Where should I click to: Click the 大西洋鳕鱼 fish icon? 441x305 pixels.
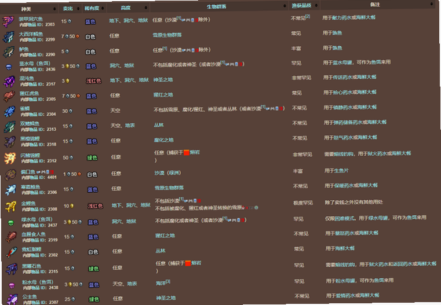pos(9,37)
